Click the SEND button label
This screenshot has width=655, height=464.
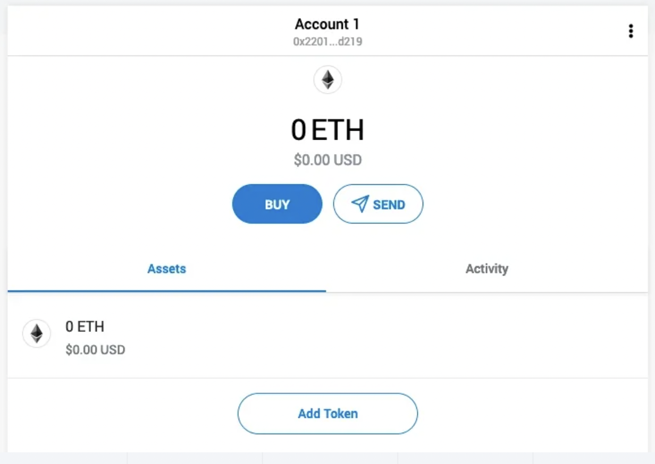tap(389, 205)
